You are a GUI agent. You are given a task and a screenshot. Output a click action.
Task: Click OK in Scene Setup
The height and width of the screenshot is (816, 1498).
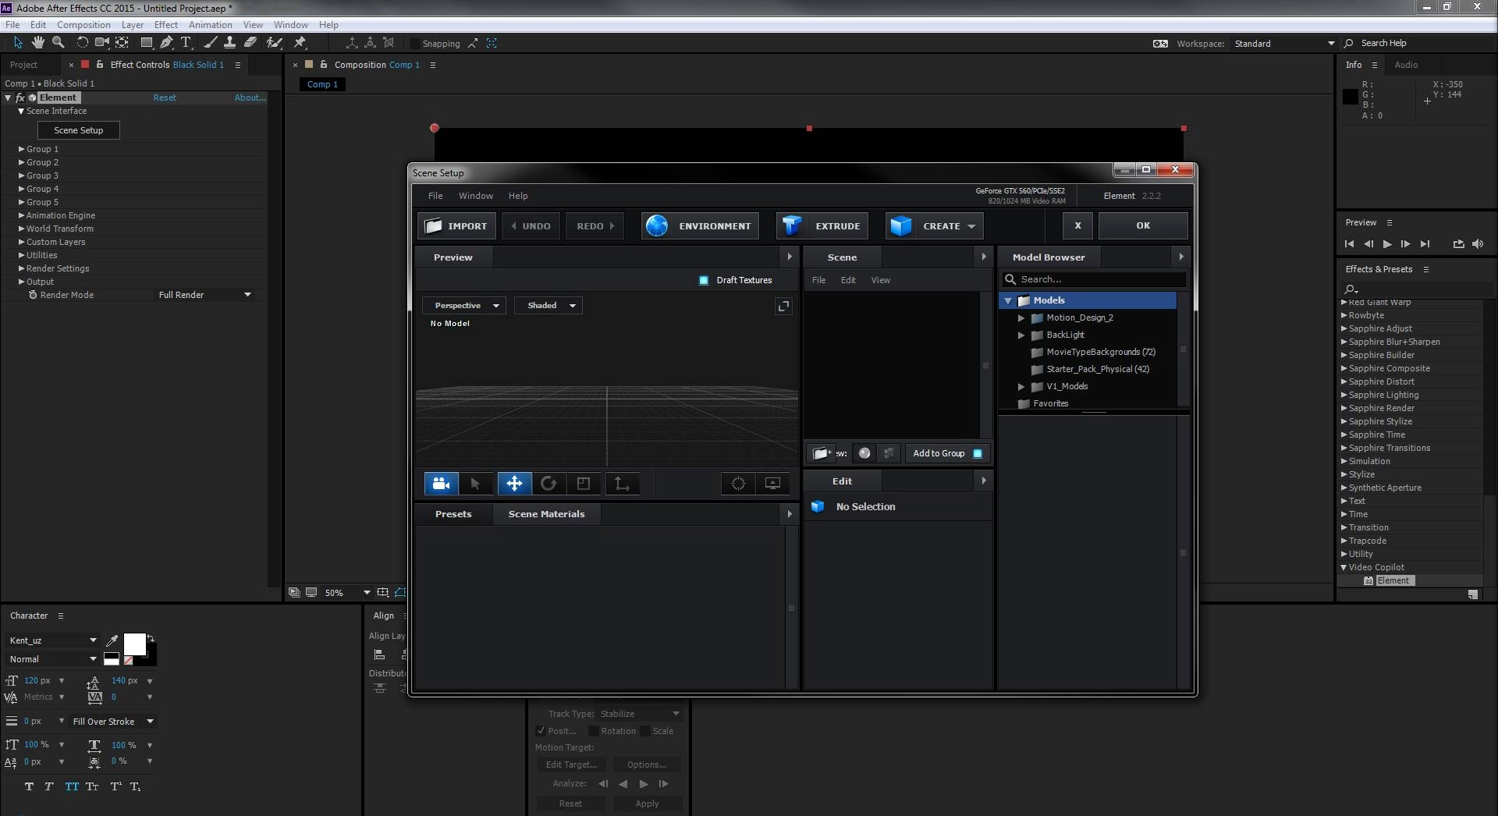(x=1143, y=226)
